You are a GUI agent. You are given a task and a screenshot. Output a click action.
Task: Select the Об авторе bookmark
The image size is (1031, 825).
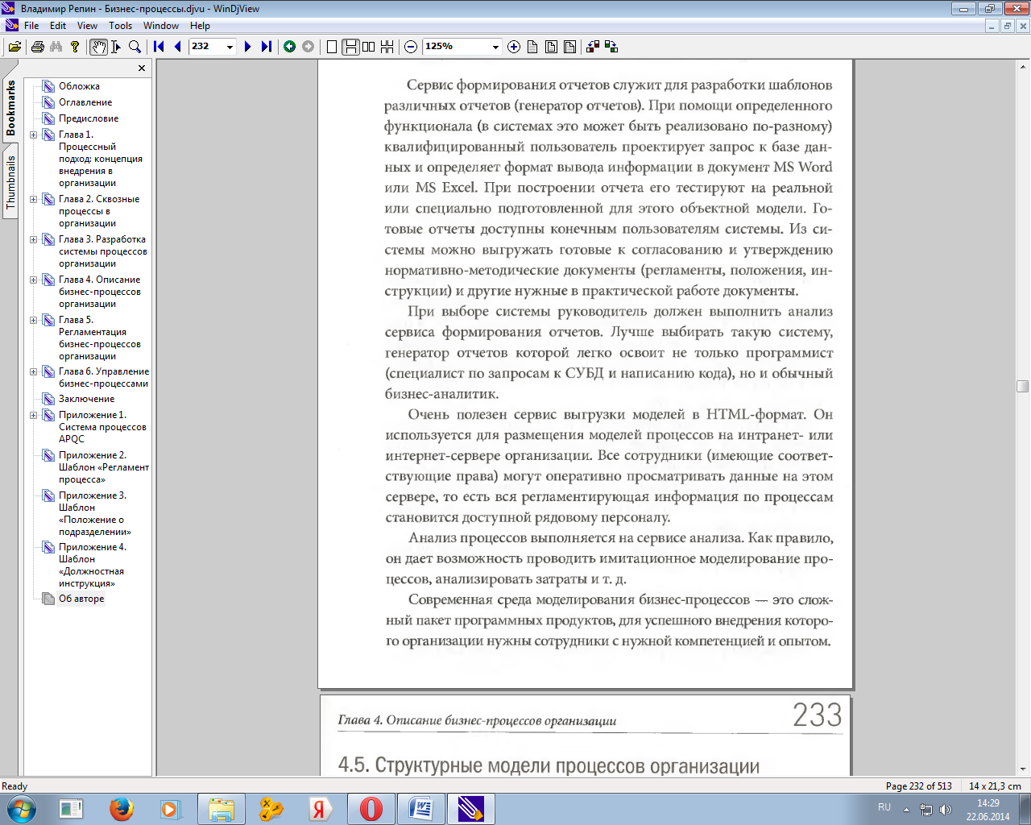pos(81,599)
